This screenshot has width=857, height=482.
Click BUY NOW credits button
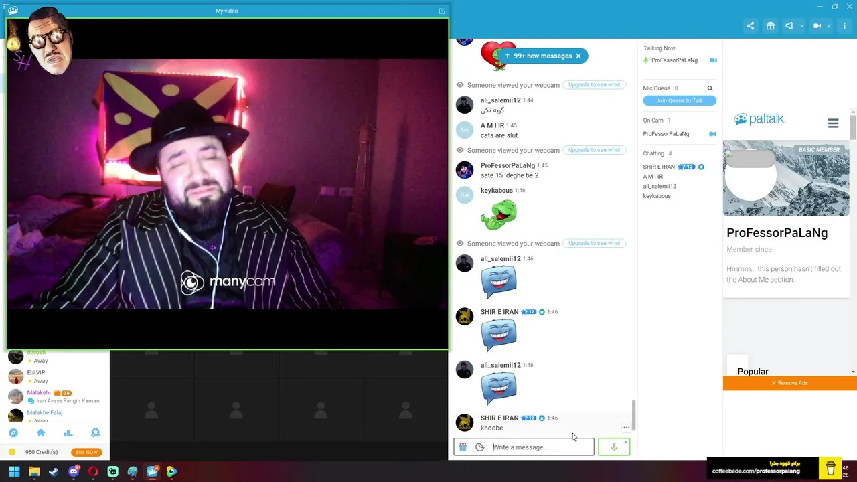click(86, 452)
